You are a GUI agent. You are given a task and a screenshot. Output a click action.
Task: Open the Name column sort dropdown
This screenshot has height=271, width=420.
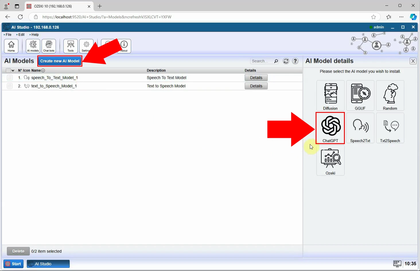pos(43,70)
